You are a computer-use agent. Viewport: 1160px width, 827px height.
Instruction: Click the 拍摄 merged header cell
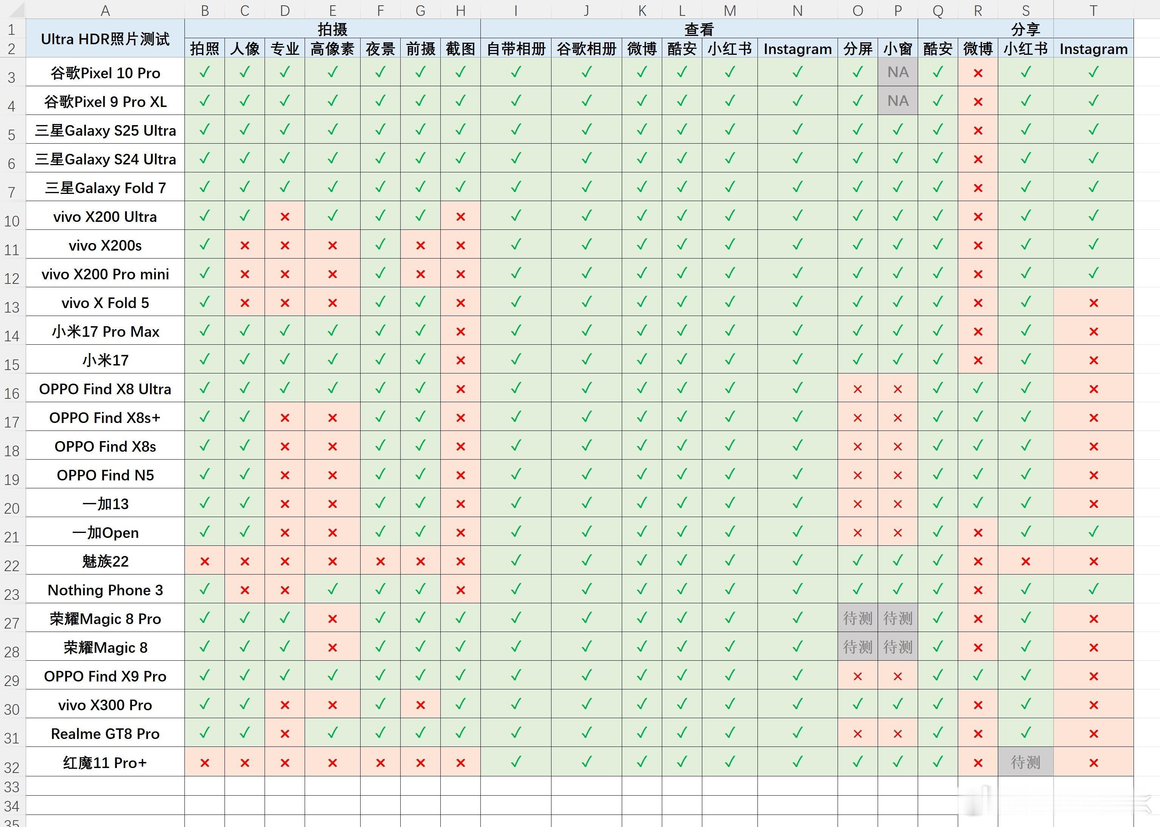332,29
